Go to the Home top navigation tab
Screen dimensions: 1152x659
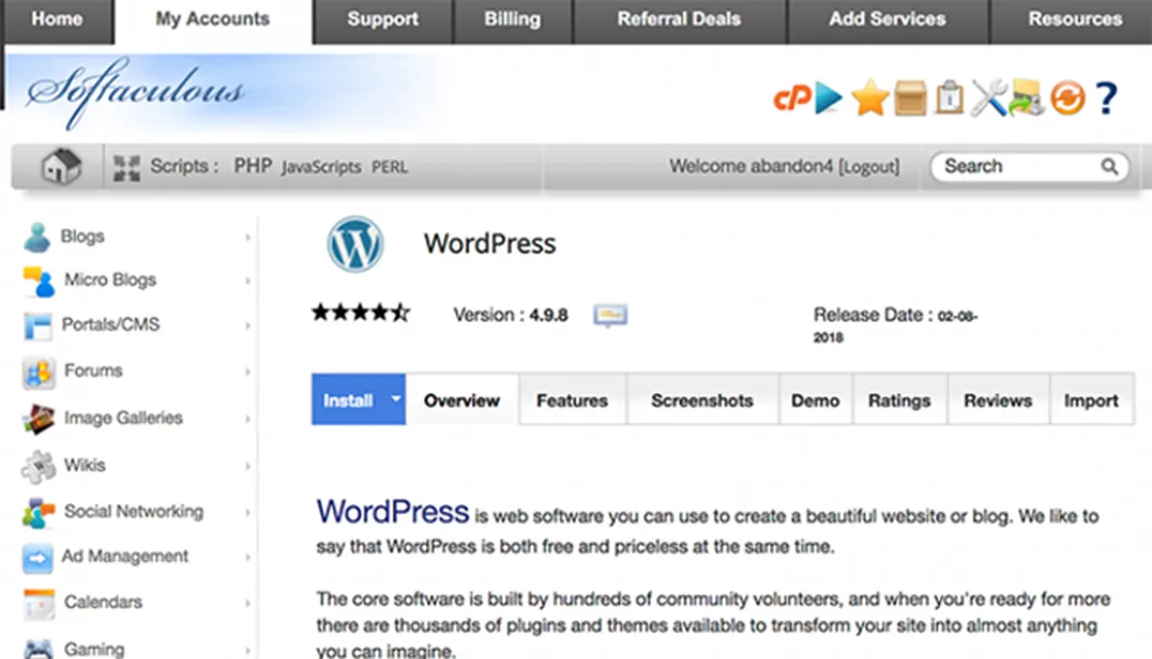point(57,19)
